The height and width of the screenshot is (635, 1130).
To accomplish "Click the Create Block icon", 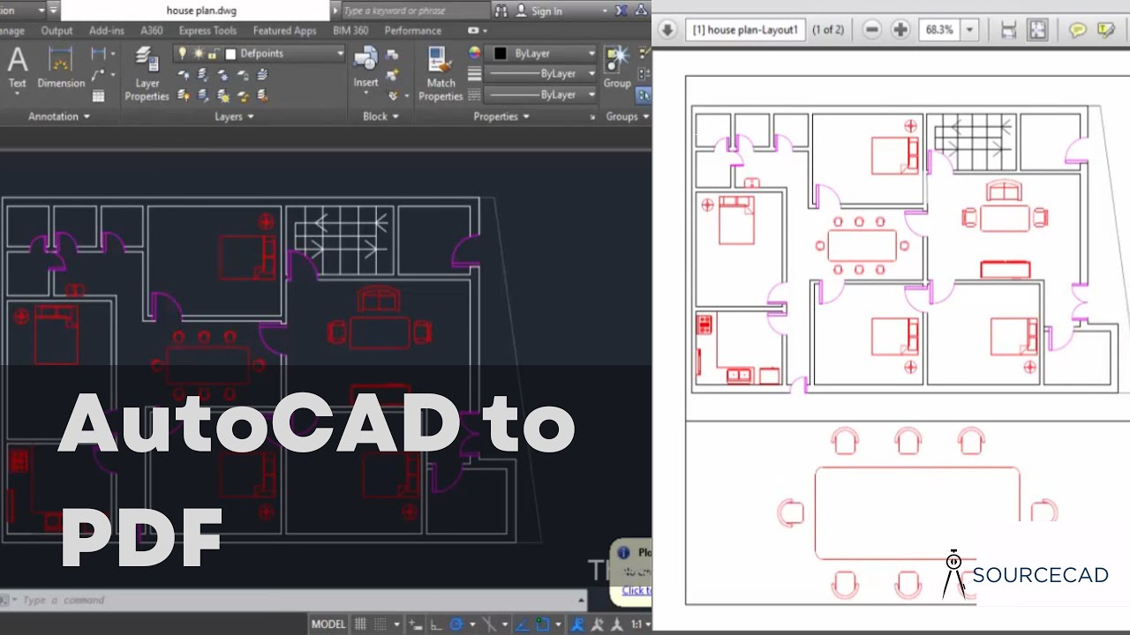I will coord(392,56).
